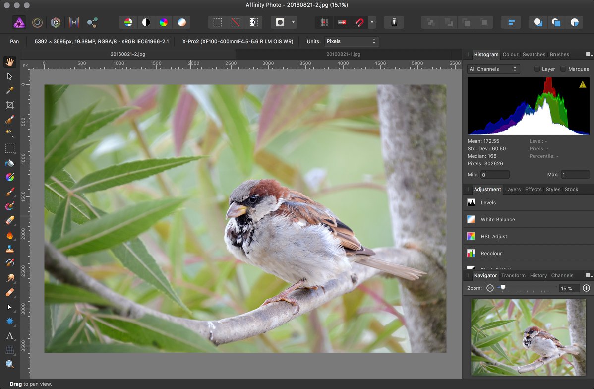The width and height of the screenshot is (594, 389).
Task: Add an HSL Adjust adjustment
Action: click(x=528, y=236)
